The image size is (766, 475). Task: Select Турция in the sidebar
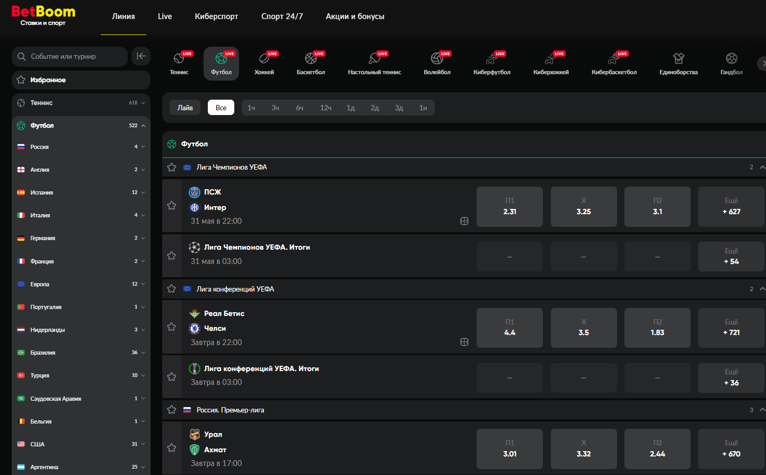click(x=81, y=375)
